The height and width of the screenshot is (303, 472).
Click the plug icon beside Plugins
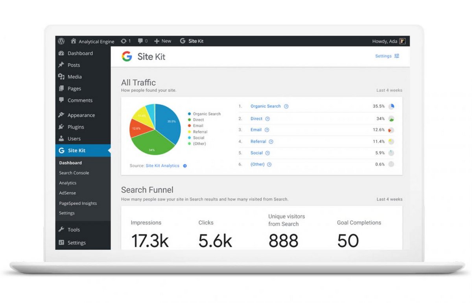(61, 127)
